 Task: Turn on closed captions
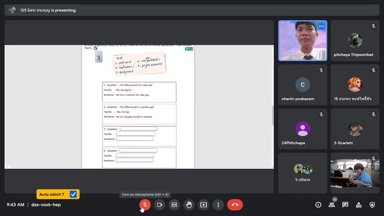pos(174,205)
